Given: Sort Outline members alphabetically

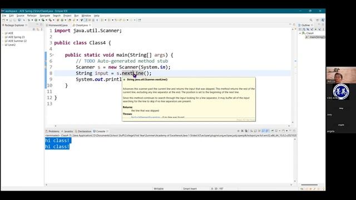Looking at the screenshot, I should click(304, 29).
